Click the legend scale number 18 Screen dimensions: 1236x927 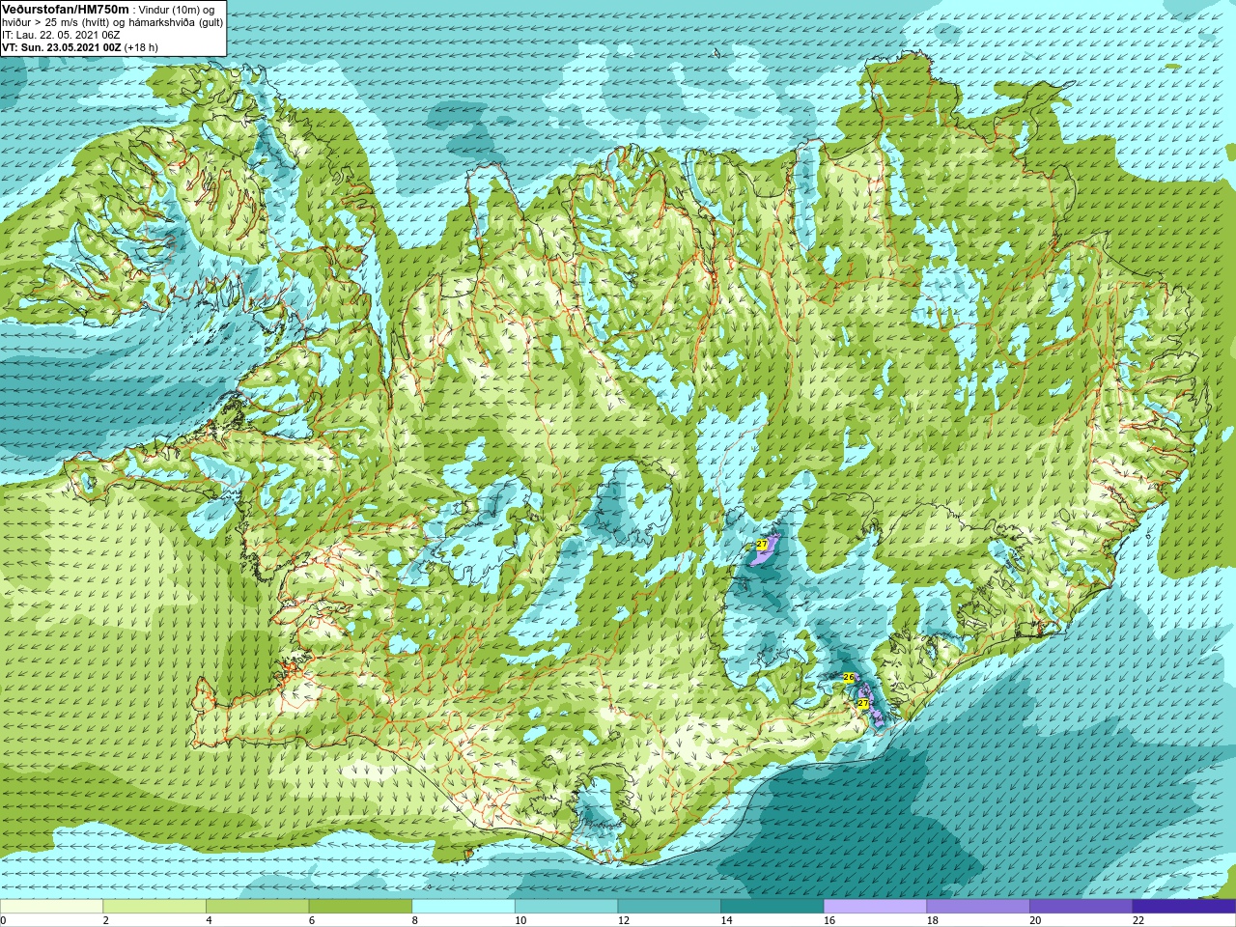coord(933,920)
